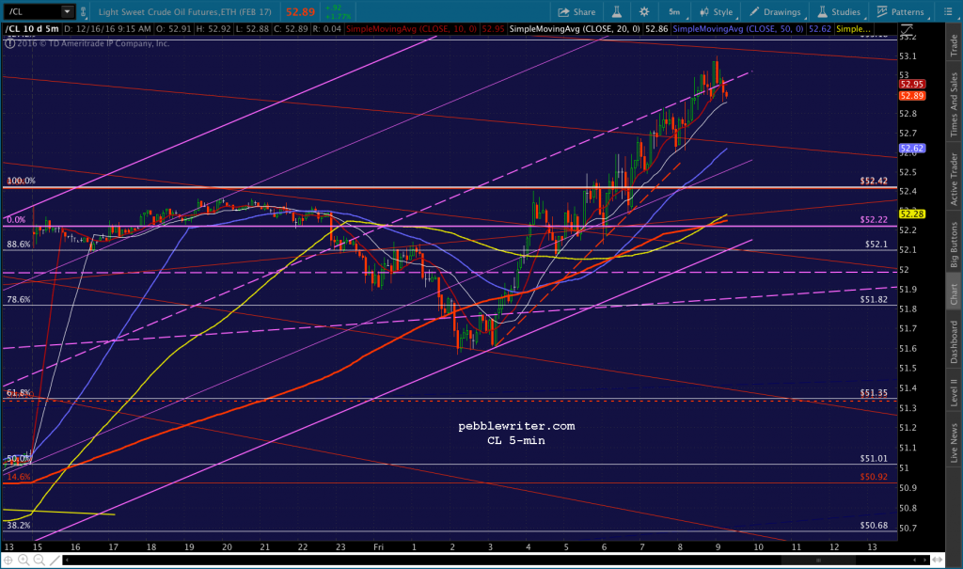
Task: Click the scrollbar right arrow near end
Action: (x=925, y=560)
